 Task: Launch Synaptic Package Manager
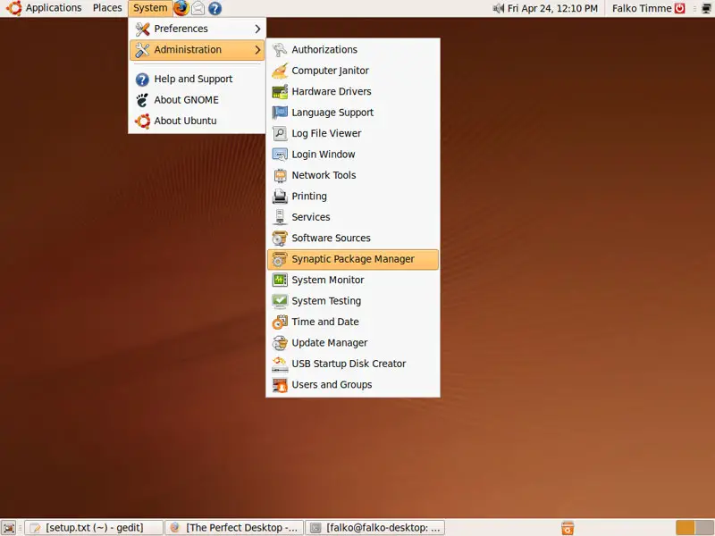pos(352,259)
